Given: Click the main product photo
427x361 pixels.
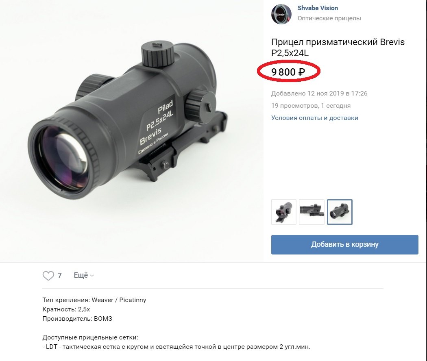Looking at the screenshot, I should (131, 130).
